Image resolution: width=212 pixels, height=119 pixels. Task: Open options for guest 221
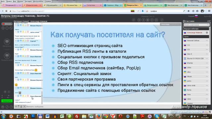point(207,50)
